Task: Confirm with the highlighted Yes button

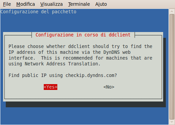Action: [51, 87]
